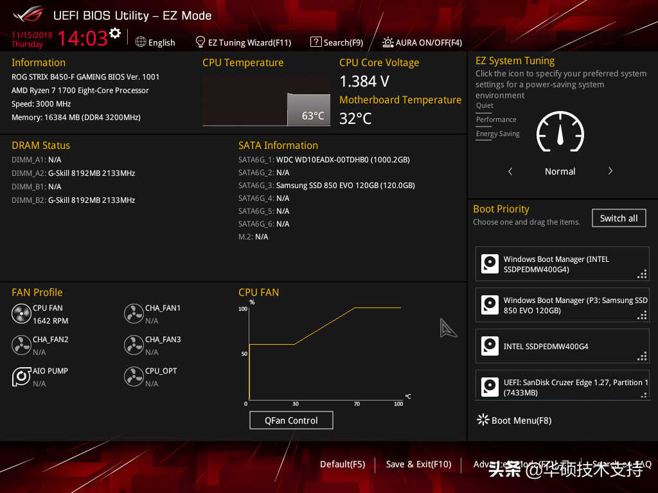658x493 pixels.
Task: Click the EZ System Tuning gauge dial
Action: (x=560, y=132)
